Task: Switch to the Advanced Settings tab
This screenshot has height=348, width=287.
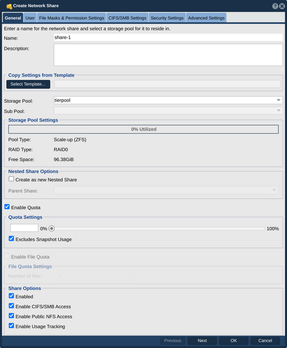Action: pyautogui.click(x=206, y=18)
